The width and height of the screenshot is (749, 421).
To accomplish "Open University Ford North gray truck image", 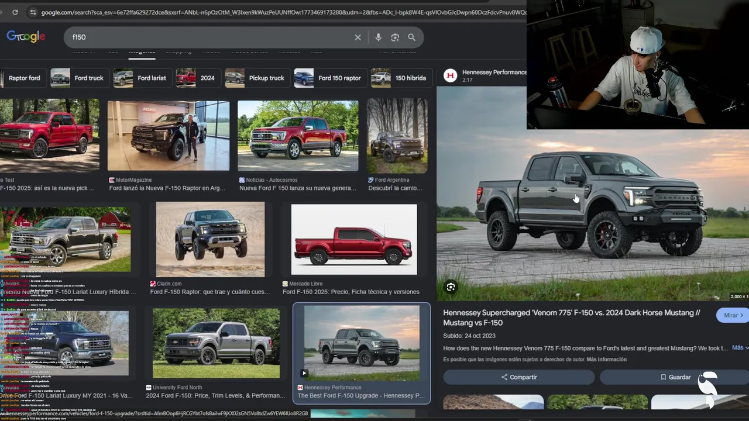I will [216, 343].
